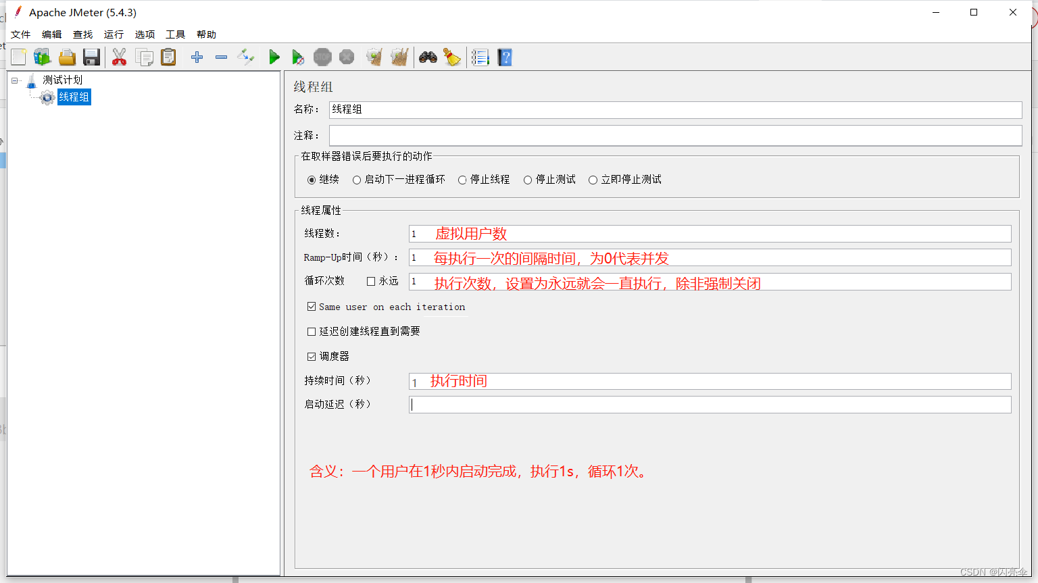Click the Paste clipboard icon
Image resolution: width=1038 pixels, height=583 pixels.
168,57
